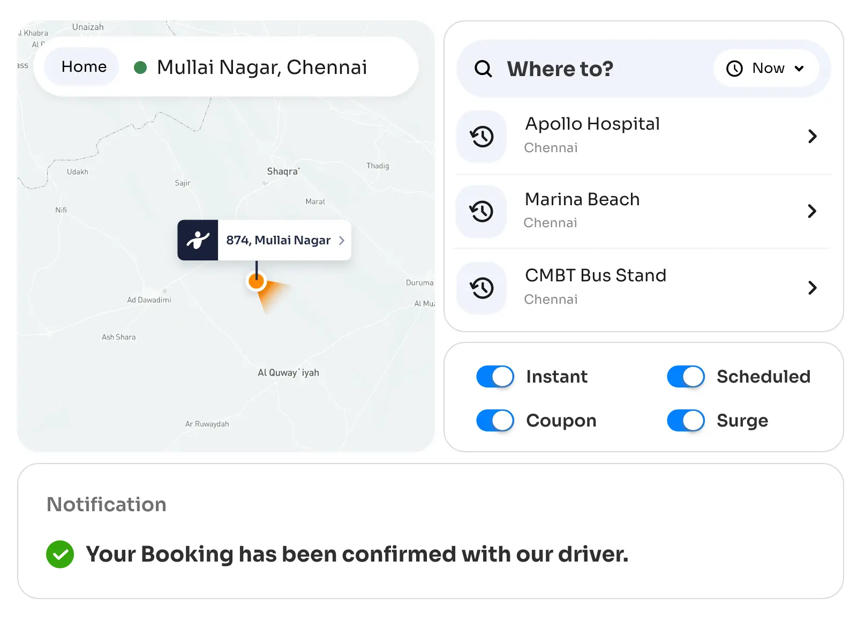Click the history icon beside Apollo Hospital
The height and width of the screenshot is (643, 857).
[481, 136]
